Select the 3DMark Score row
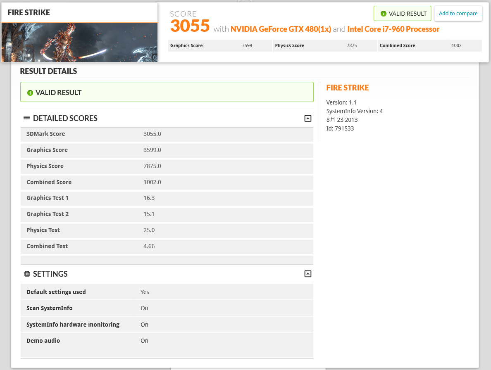Viewport: 491px width, 370px height. coord(167,134)
